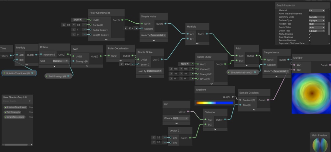Screen dimensions: 331x152
Task: Click the Time(1) output port on the Time node
Action: [11, 56]
